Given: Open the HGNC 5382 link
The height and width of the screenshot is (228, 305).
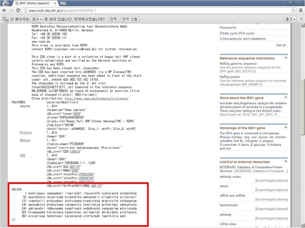Looking at the screenshot, I should [75, 171].
